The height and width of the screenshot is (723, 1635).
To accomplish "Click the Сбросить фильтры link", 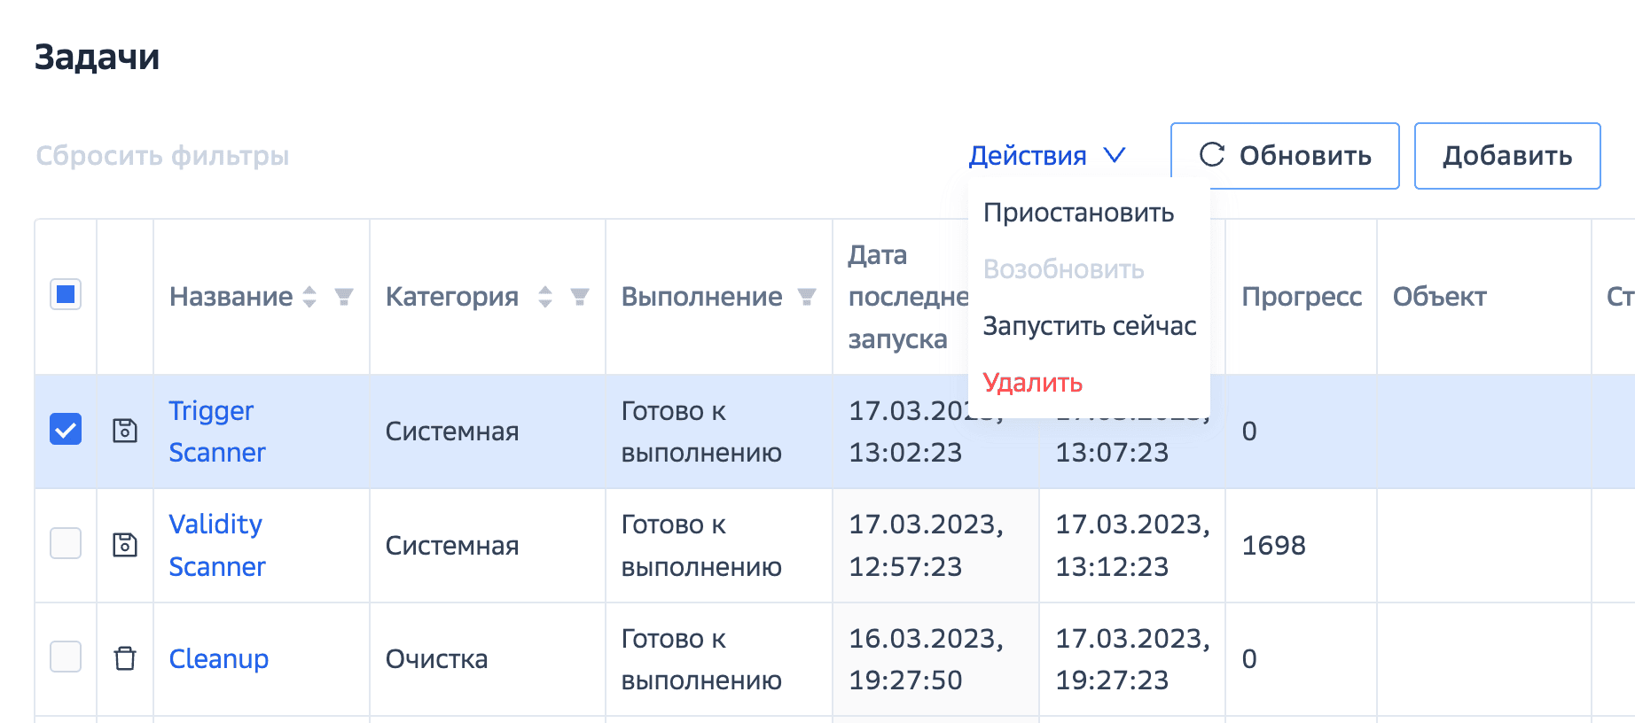I will [x=162, y=156].
